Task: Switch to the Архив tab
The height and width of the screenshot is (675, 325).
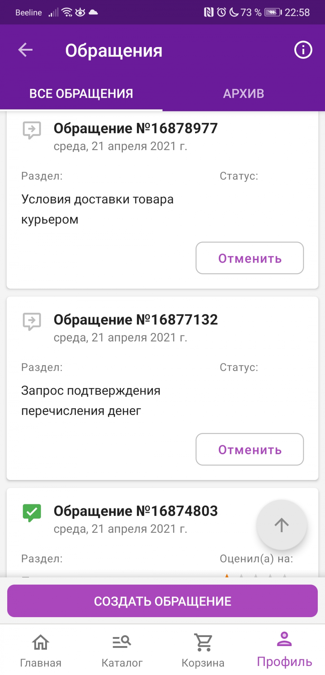Action: point(243,94)
